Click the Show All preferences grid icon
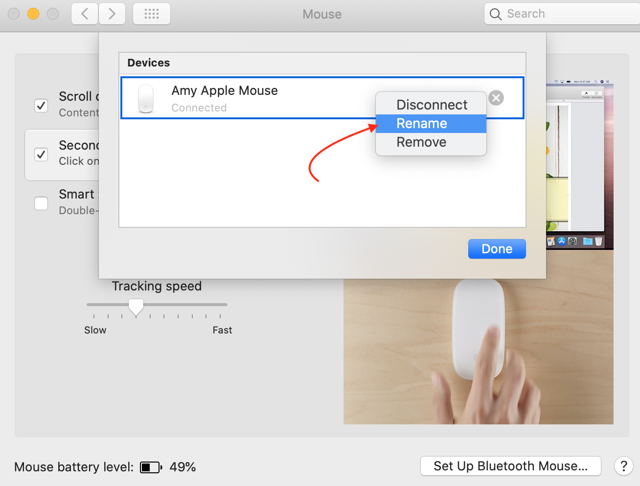The width and height of the screenshot is (640, 486). [x=151, y=14]
